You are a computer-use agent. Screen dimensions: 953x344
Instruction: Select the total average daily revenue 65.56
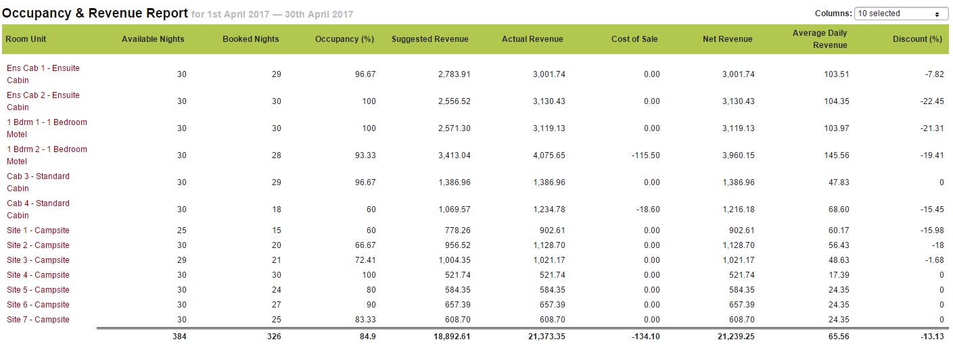click(839, 336)
